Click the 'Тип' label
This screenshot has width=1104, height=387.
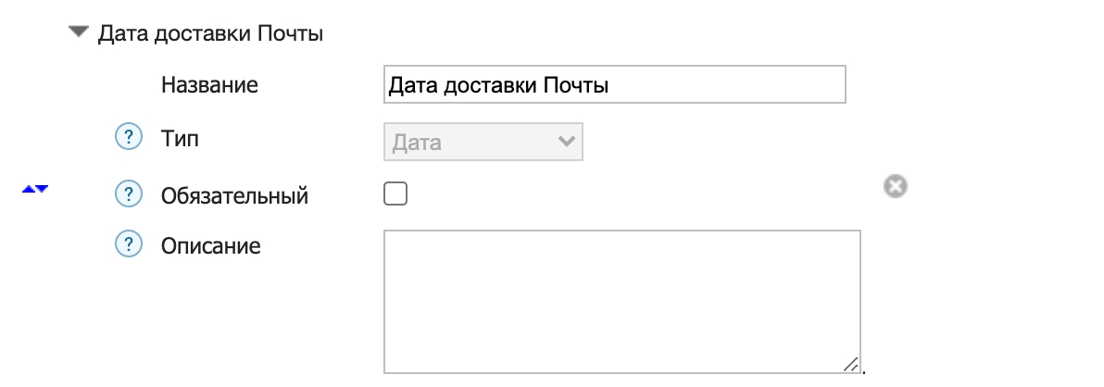coord(180,140)
